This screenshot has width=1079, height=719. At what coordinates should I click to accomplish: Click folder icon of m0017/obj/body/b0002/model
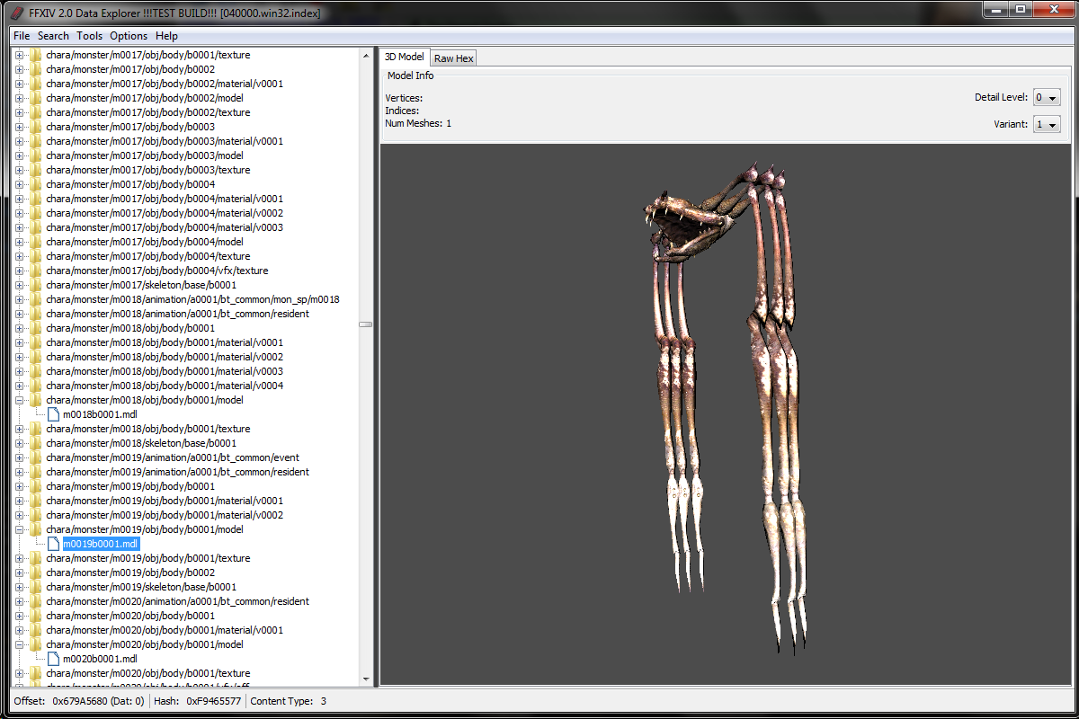point(36,98)
